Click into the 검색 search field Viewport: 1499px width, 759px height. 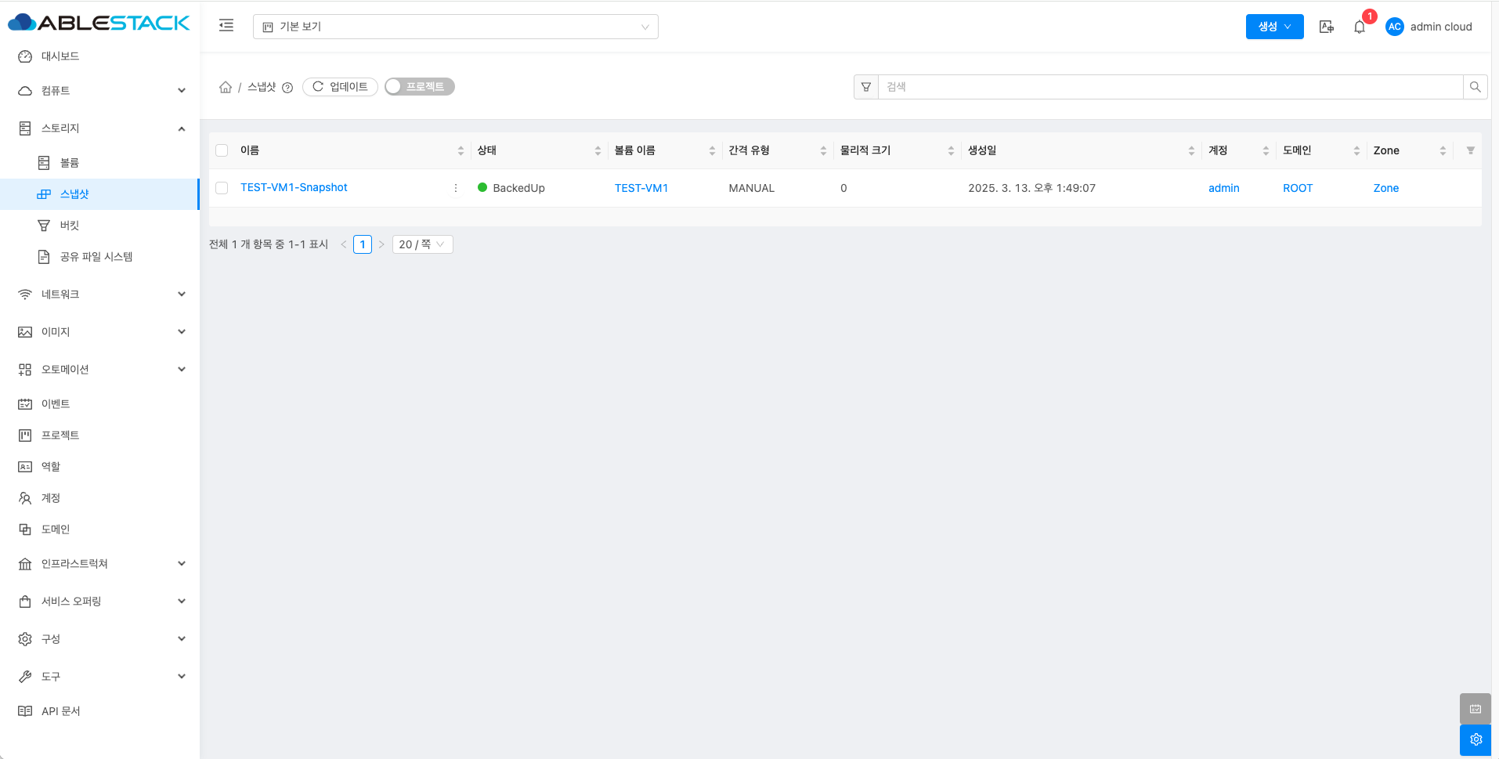pyautogui.click(x=1170, y=87)
